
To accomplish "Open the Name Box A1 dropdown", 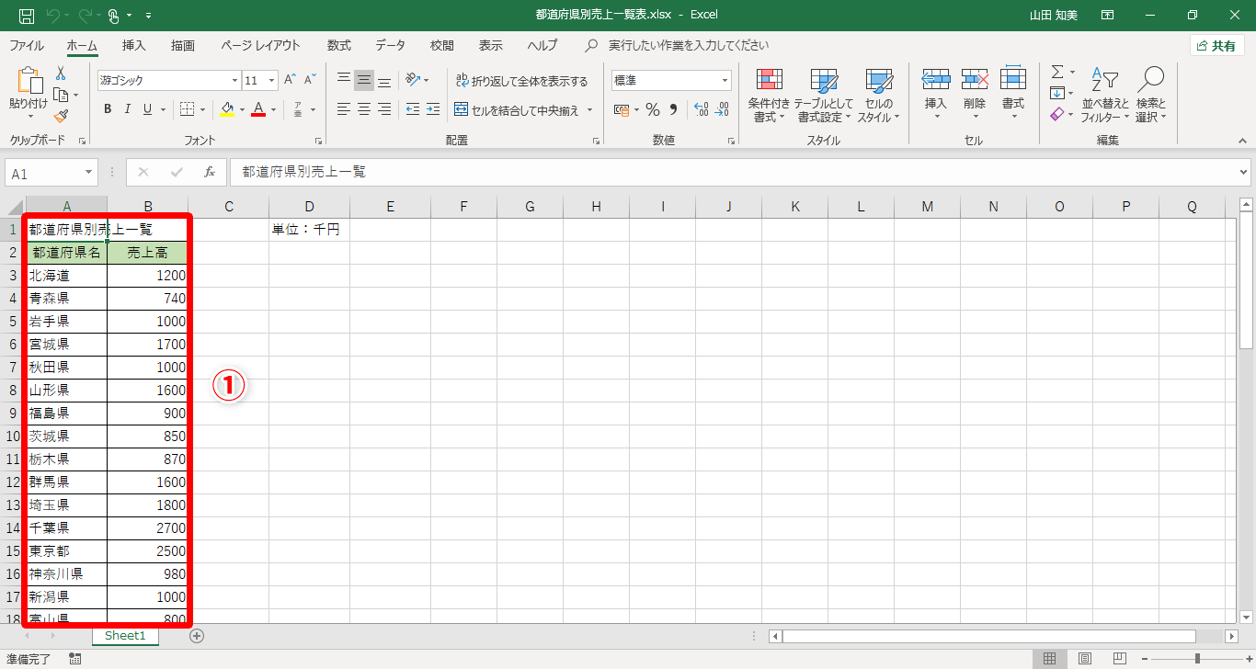I will tap(89, 173).
